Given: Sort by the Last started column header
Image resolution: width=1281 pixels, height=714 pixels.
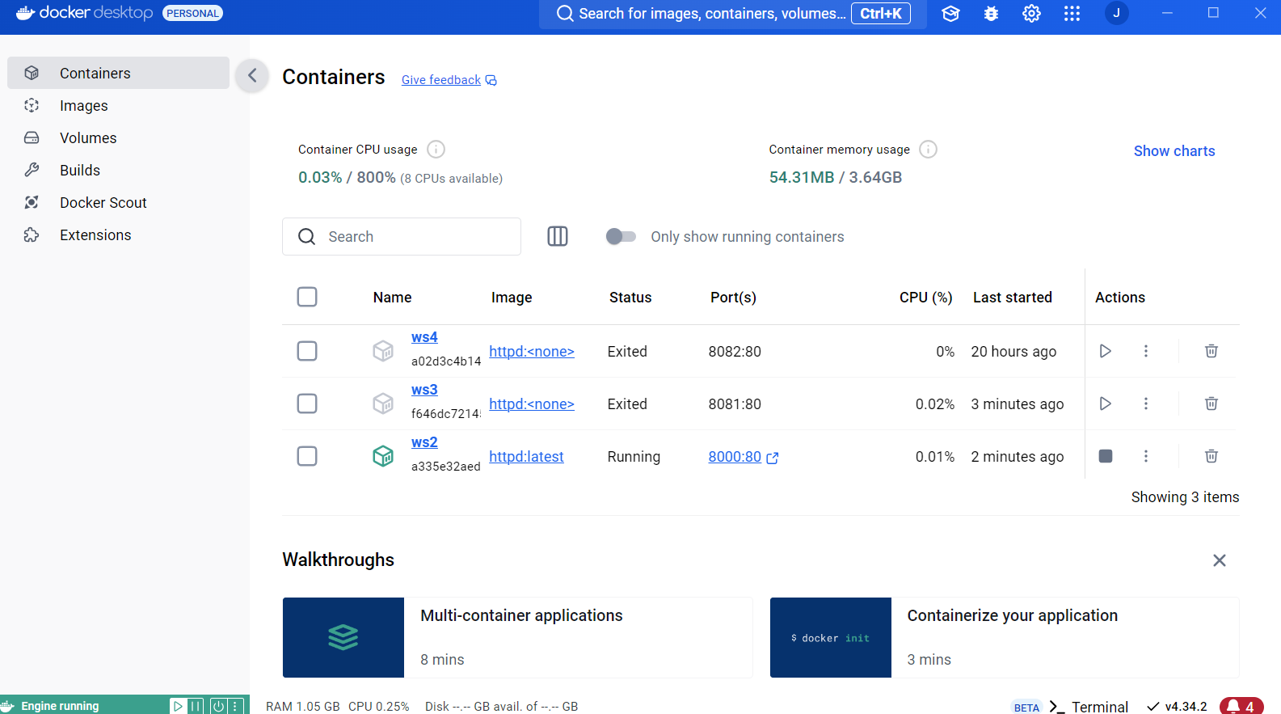Looking at the screenshot, I should click(1012, 298).
